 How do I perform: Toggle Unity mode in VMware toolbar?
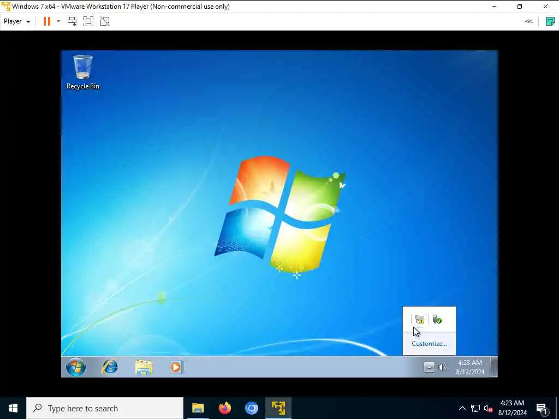click(x=105, y=21)
